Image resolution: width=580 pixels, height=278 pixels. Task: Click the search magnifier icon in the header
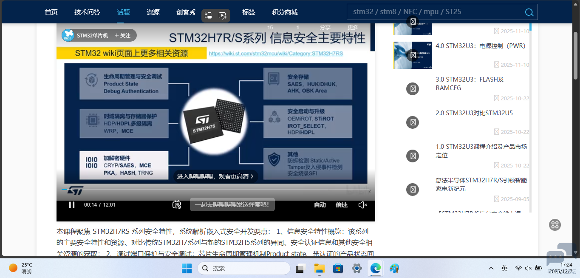pyautogui.click(x=529, y=12)
